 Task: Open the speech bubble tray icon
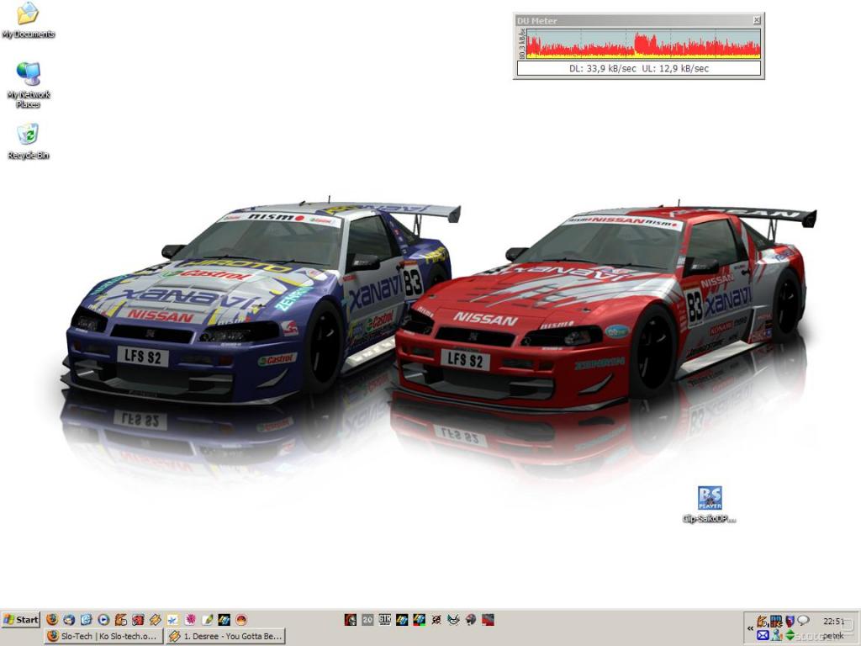coord(803,621)
